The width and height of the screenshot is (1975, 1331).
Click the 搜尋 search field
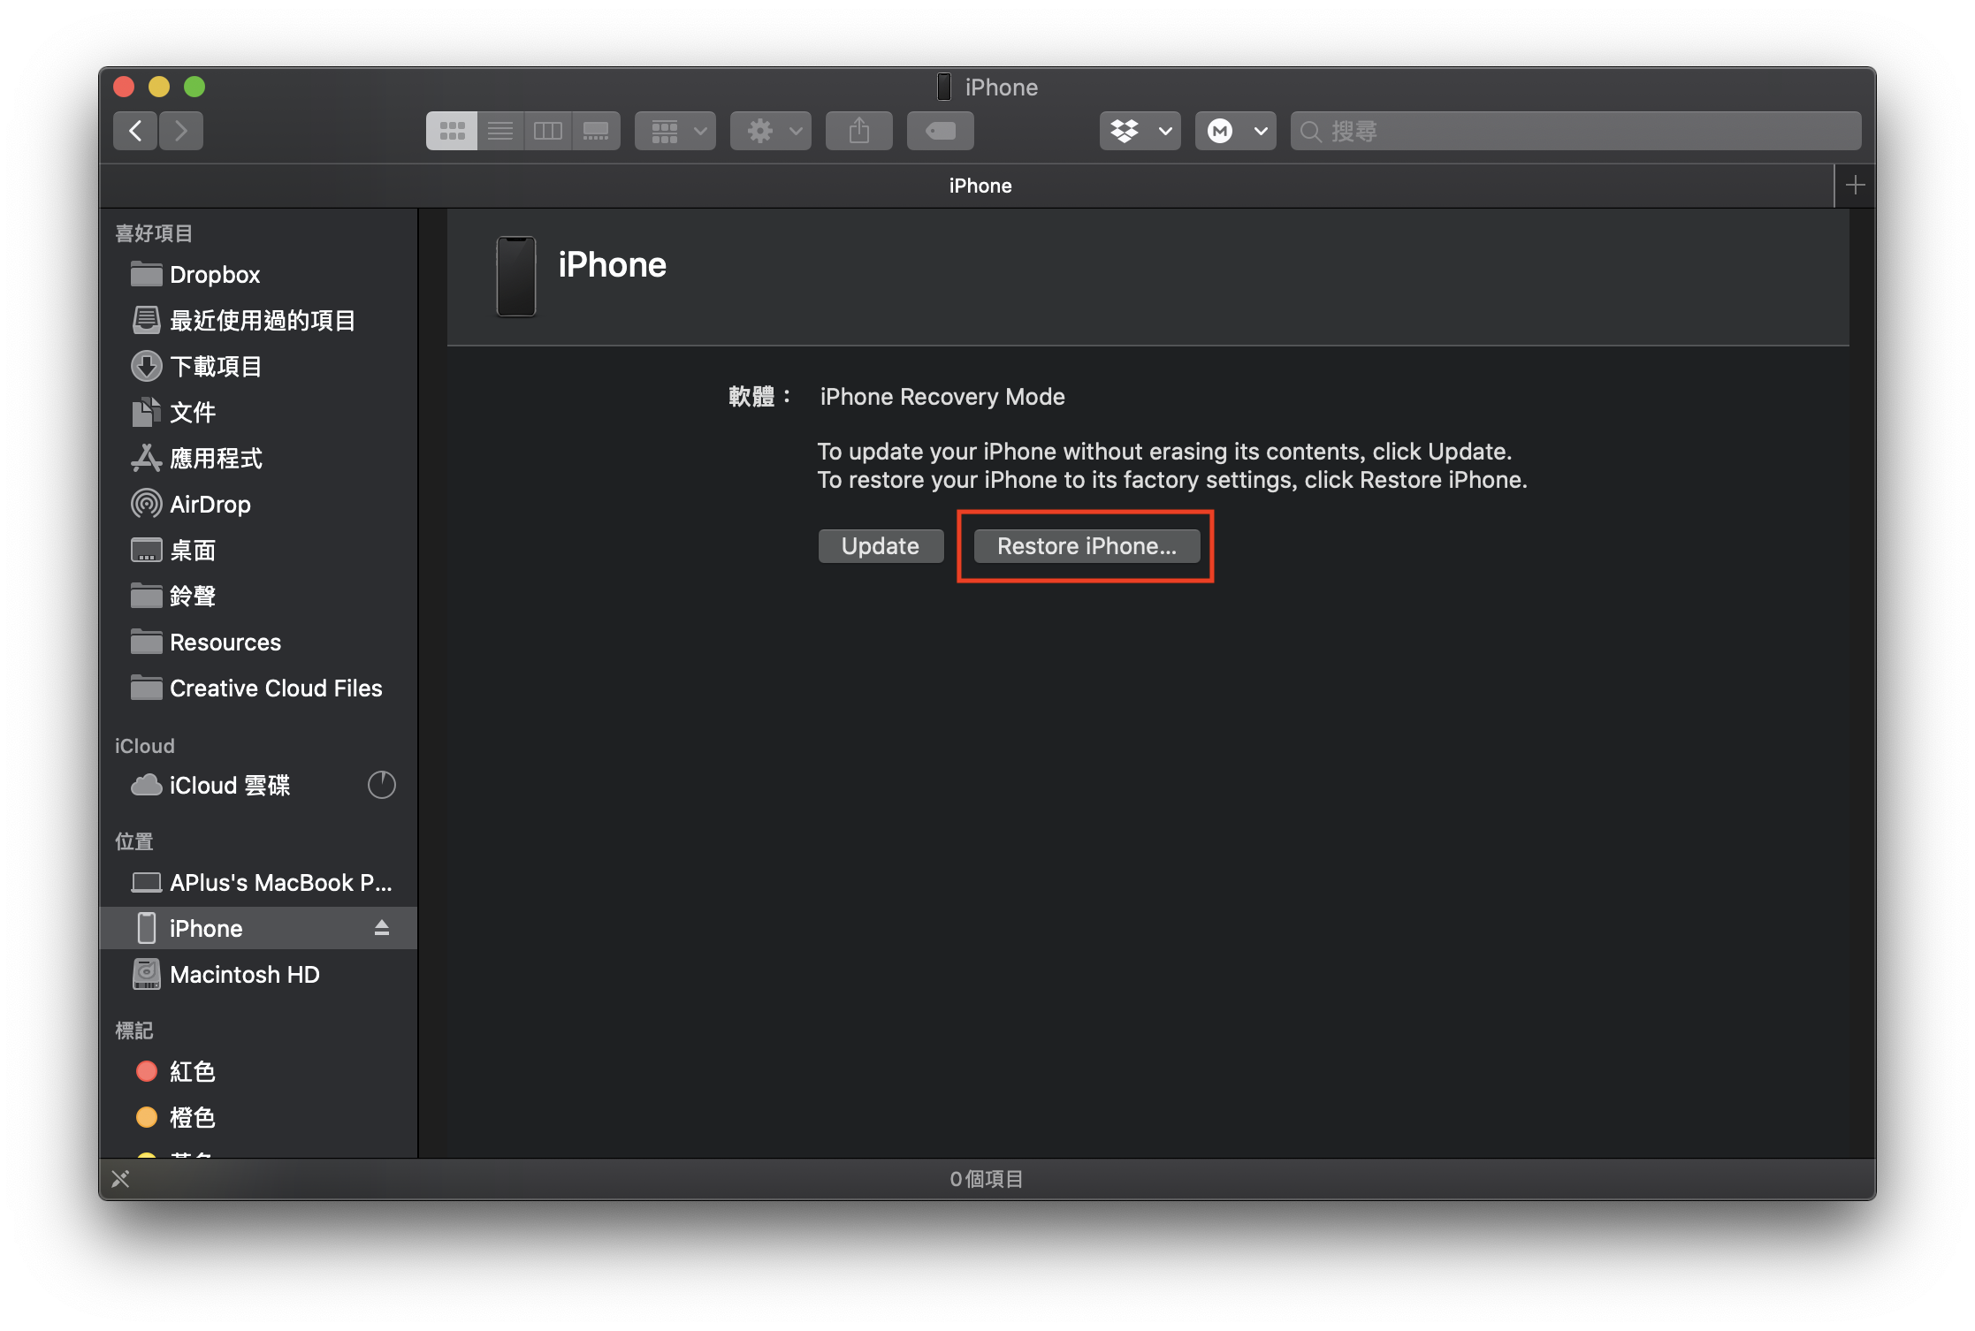click(1576, 131)
